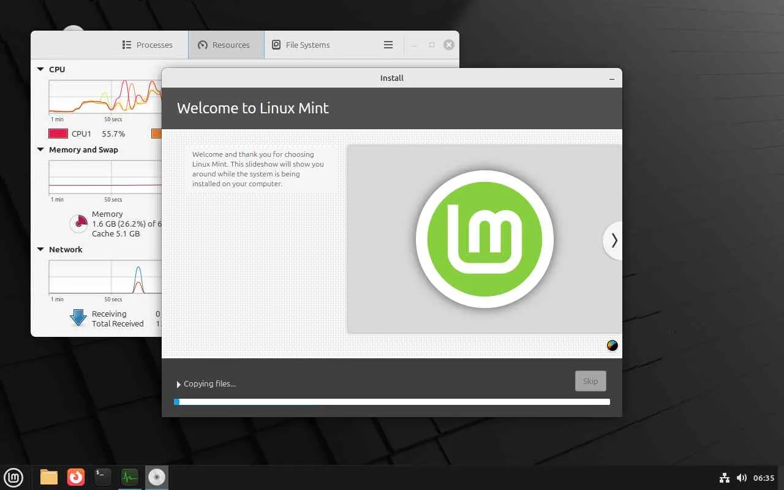Select the installer disc icon in the panel

tap(157, 477)
